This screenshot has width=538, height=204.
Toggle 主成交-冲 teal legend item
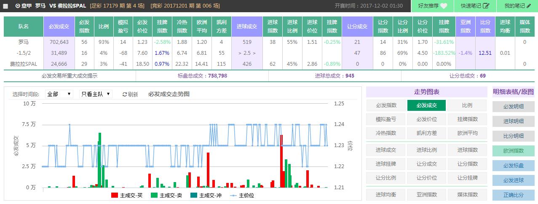coord(206,196)
